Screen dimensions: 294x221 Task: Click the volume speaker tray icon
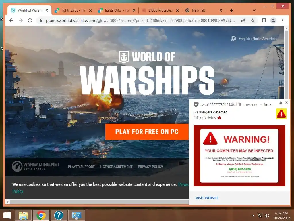pyautogui.click(x=267, y=216)
